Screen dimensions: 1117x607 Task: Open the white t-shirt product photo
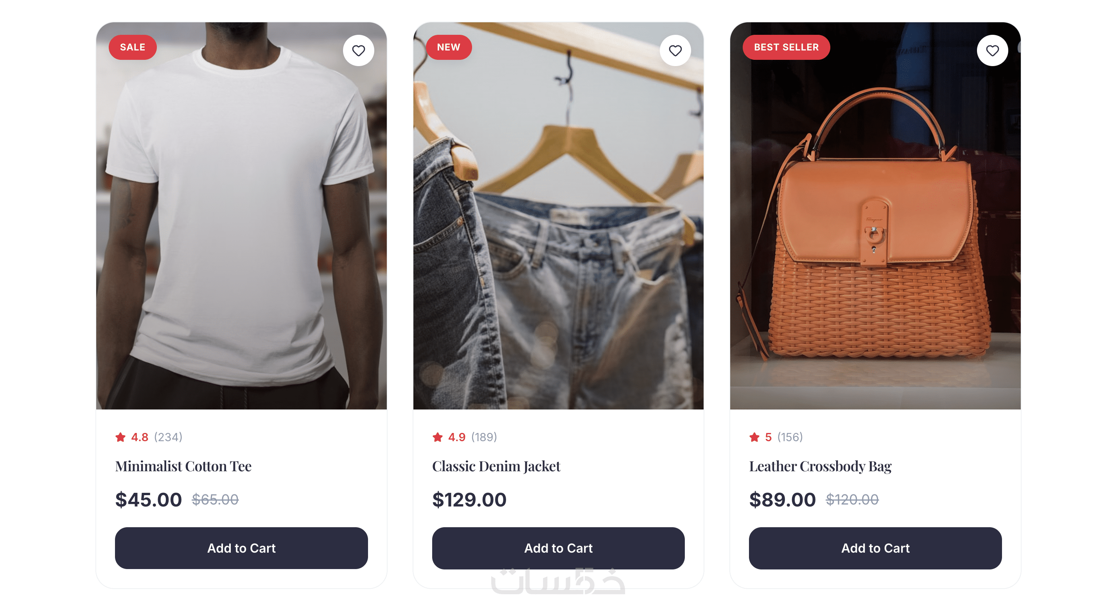(241, 216)
